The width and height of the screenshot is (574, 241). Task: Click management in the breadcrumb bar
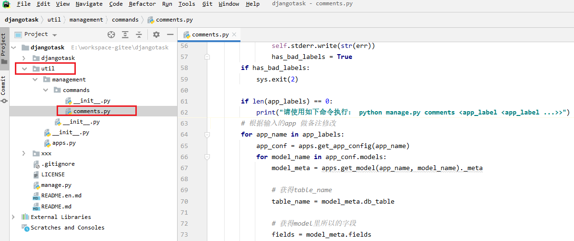coord(86,19)
